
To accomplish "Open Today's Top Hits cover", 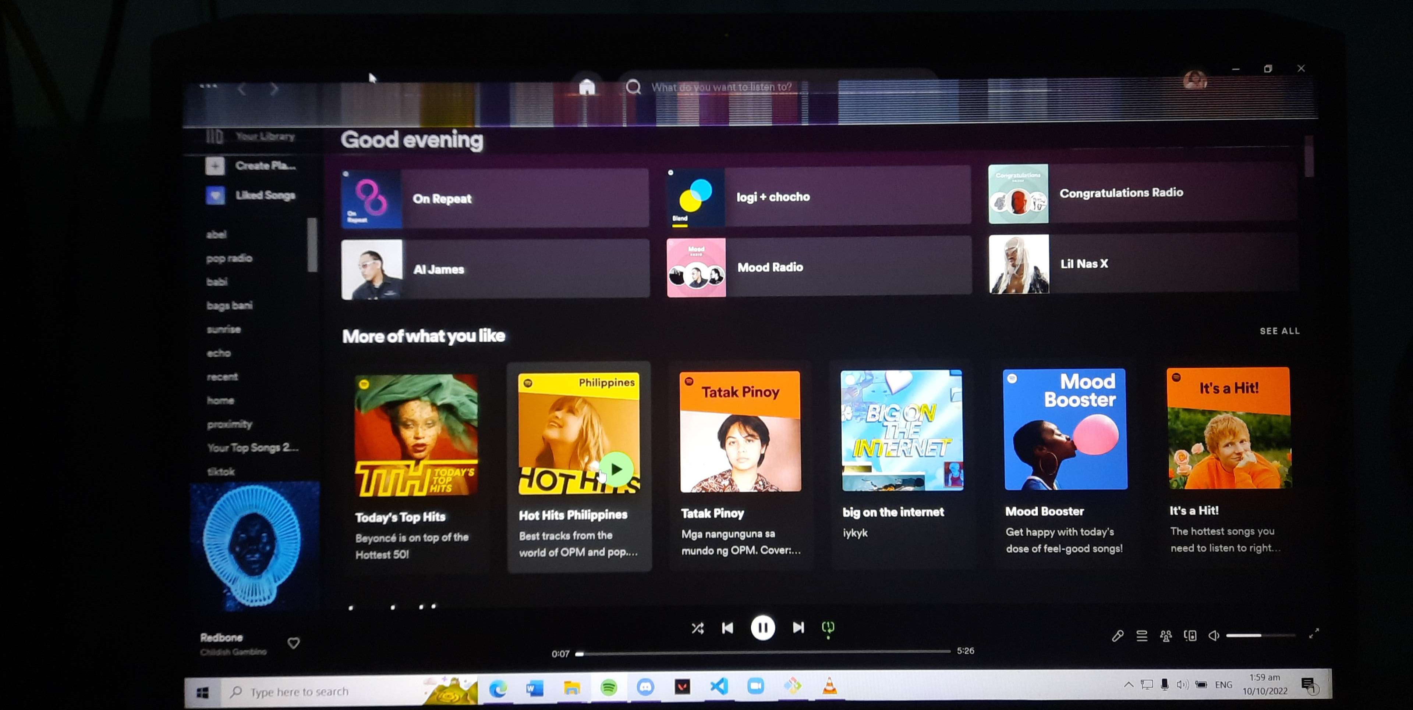I will (x=416, y=436).
